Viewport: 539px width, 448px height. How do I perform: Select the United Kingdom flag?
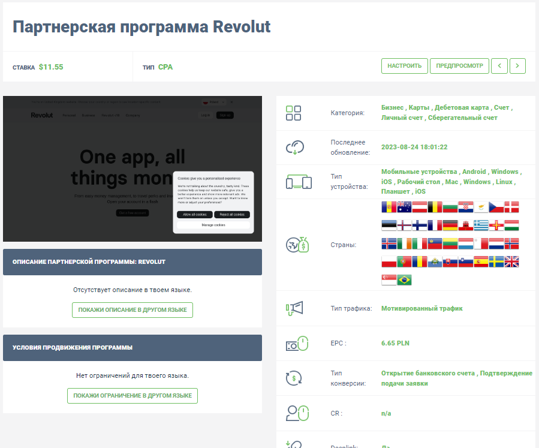[512, 261]
